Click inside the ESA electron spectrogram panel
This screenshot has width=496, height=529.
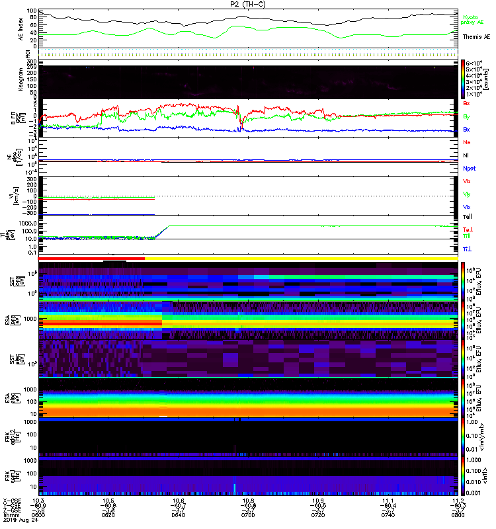(248, 398)
